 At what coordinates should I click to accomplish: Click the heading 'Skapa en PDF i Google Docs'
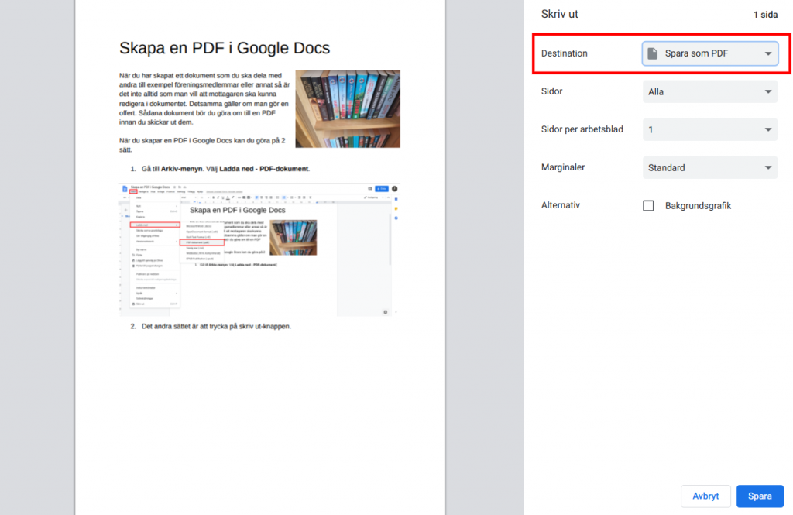coord(225,48)
